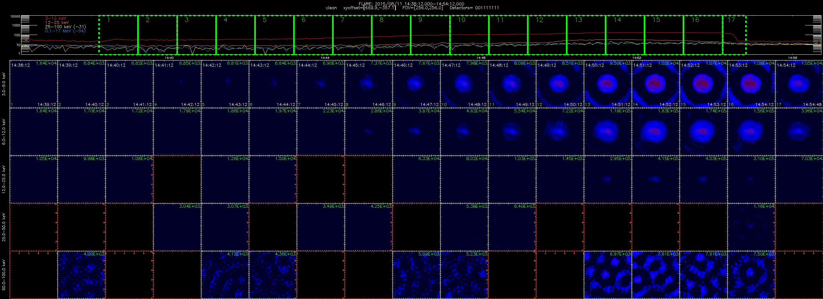Click the 14:48 tick label on time axis
Image resolution: width=823 pixels, height=299 pixels.
(x=481, y=58)
